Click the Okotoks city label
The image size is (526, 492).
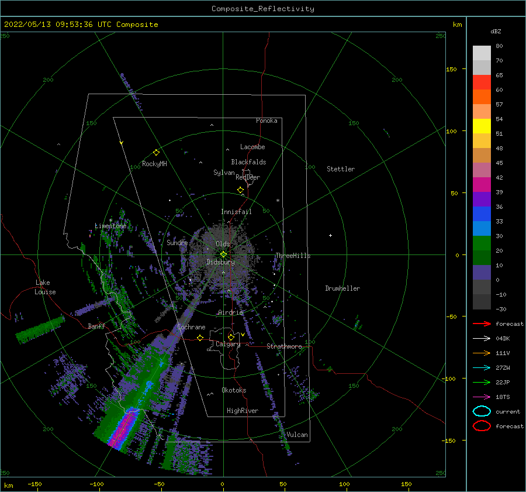pos(234,390)
